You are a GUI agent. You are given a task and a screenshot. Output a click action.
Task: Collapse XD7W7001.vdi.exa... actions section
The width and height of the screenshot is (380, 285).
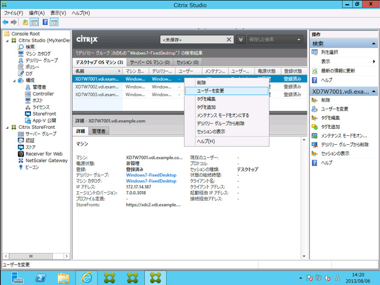(373, 91)
